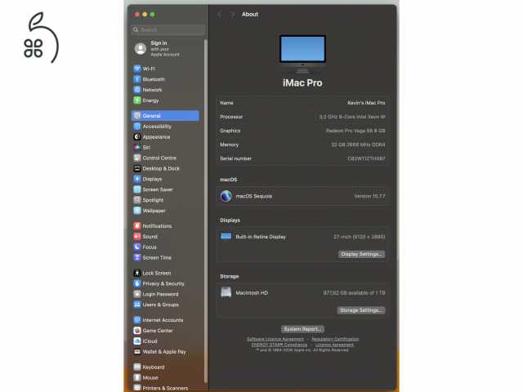This screenshot has height=392, width=523.
Task: Select the General gear icon
Action: (137, 116)
